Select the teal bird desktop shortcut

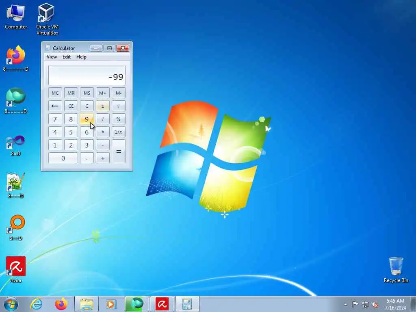tap(16, 100)
